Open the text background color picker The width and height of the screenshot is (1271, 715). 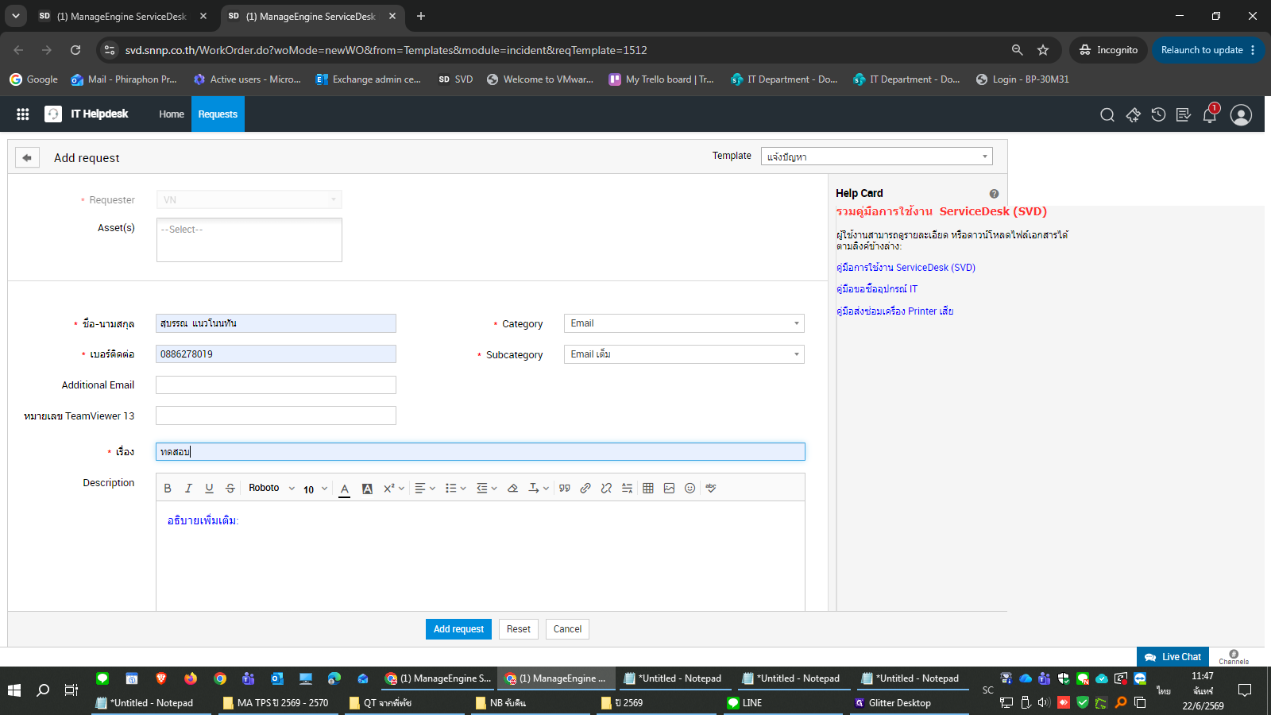[x=367, y=489]
